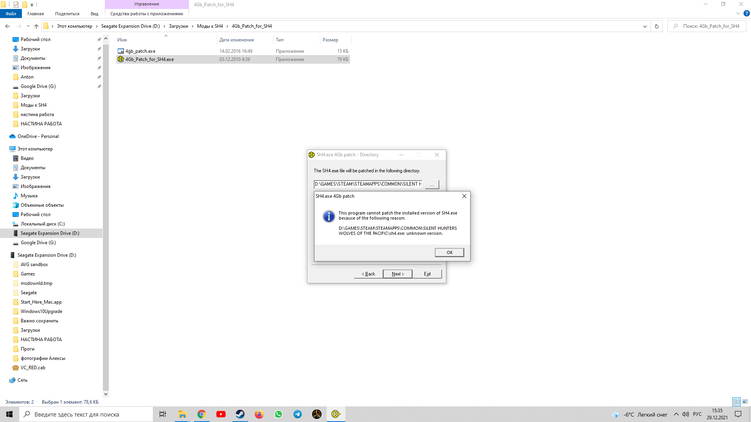Open Windows10Upgrade folder in tree
This screenshot has width=751, height=422.
pos(41,311)
